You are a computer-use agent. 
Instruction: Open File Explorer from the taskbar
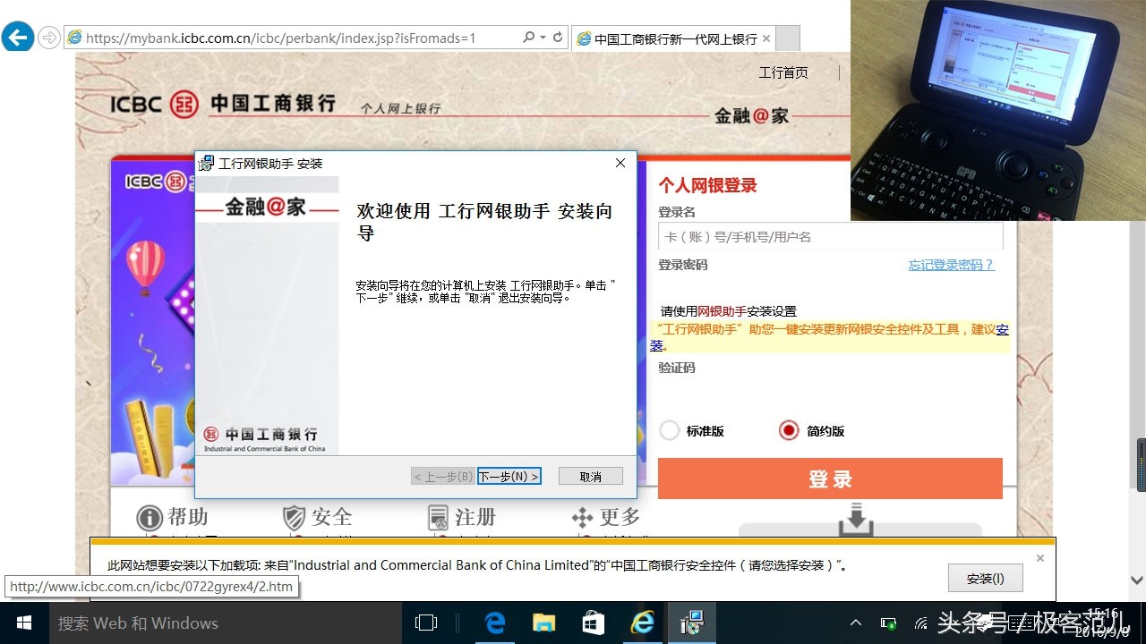point(544,623)
